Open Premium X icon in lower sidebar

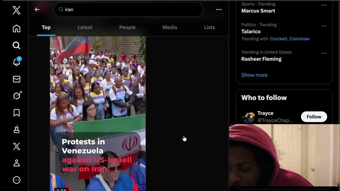click(x=16, y=146)
